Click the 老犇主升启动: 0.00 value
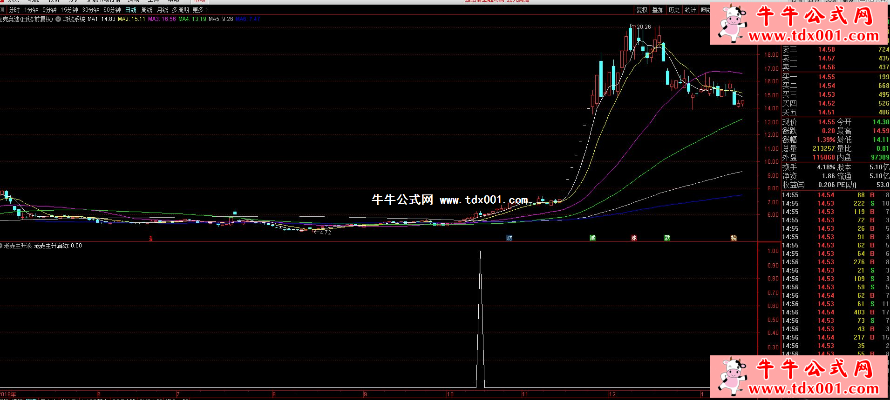890x400 pixels. pos(58,246)
